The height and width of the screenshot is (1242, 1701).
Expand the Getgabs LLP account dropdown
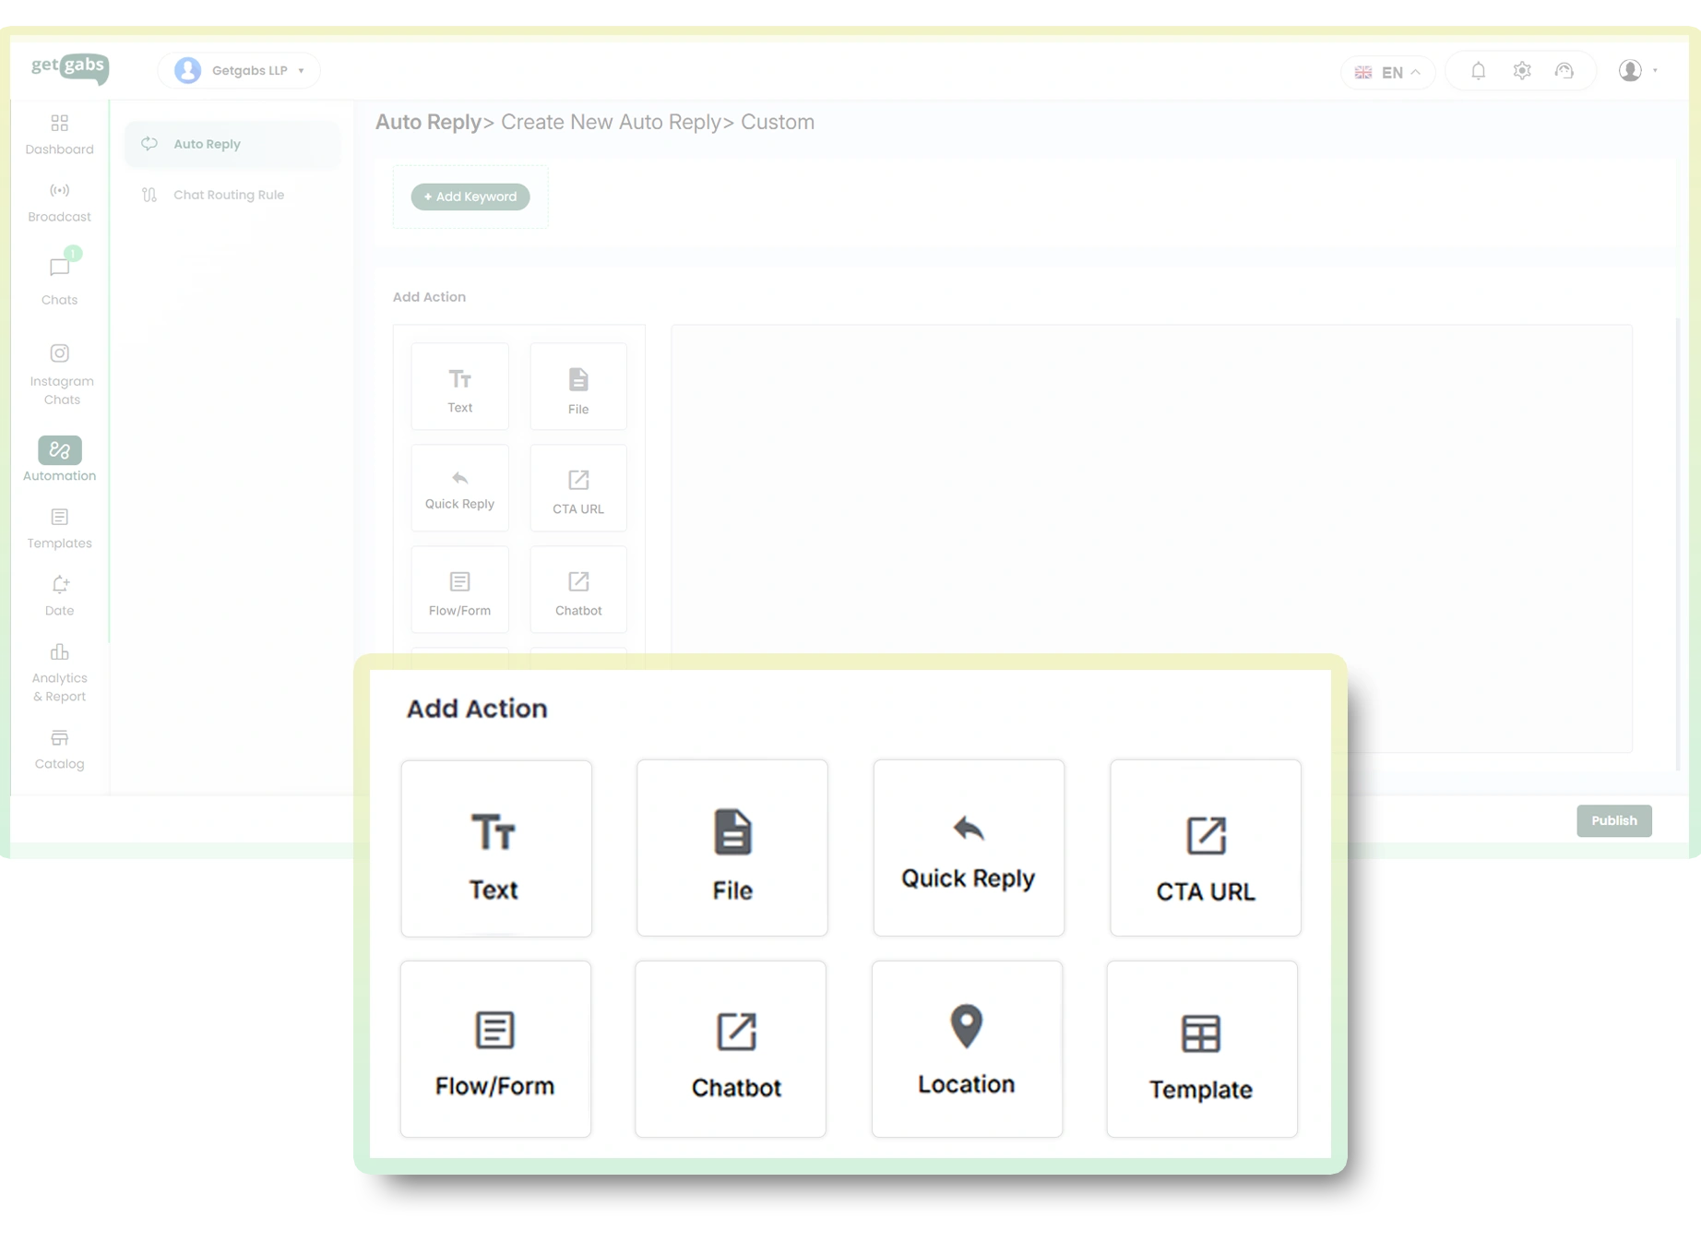[240, 71]
